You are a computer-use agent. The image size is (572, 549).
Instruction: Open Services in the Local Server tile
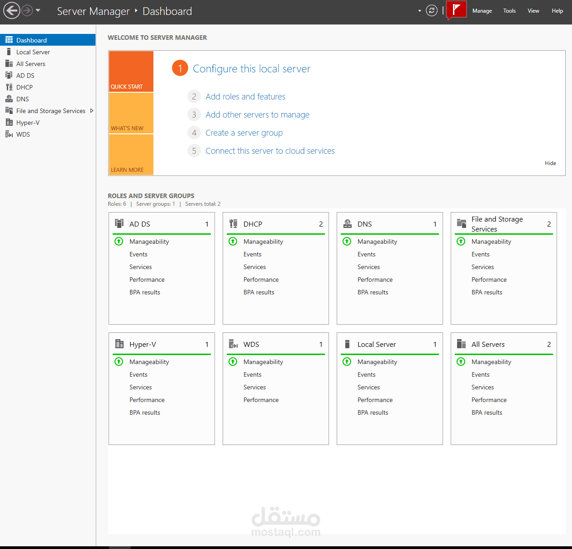point(369,388)
